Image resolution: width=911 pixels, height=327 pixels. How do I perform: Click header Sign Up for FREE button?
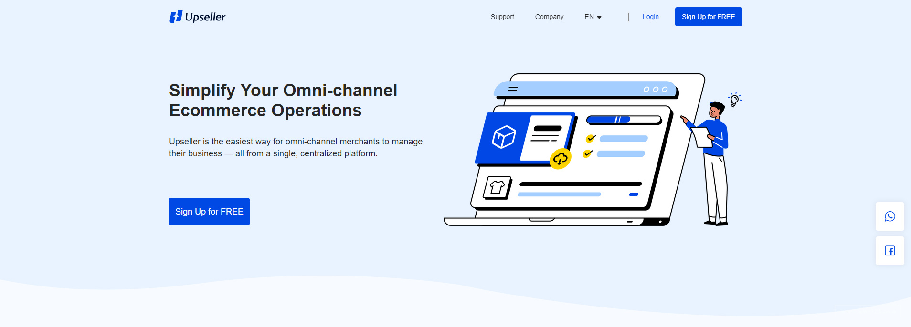click(x=708, y=17)
